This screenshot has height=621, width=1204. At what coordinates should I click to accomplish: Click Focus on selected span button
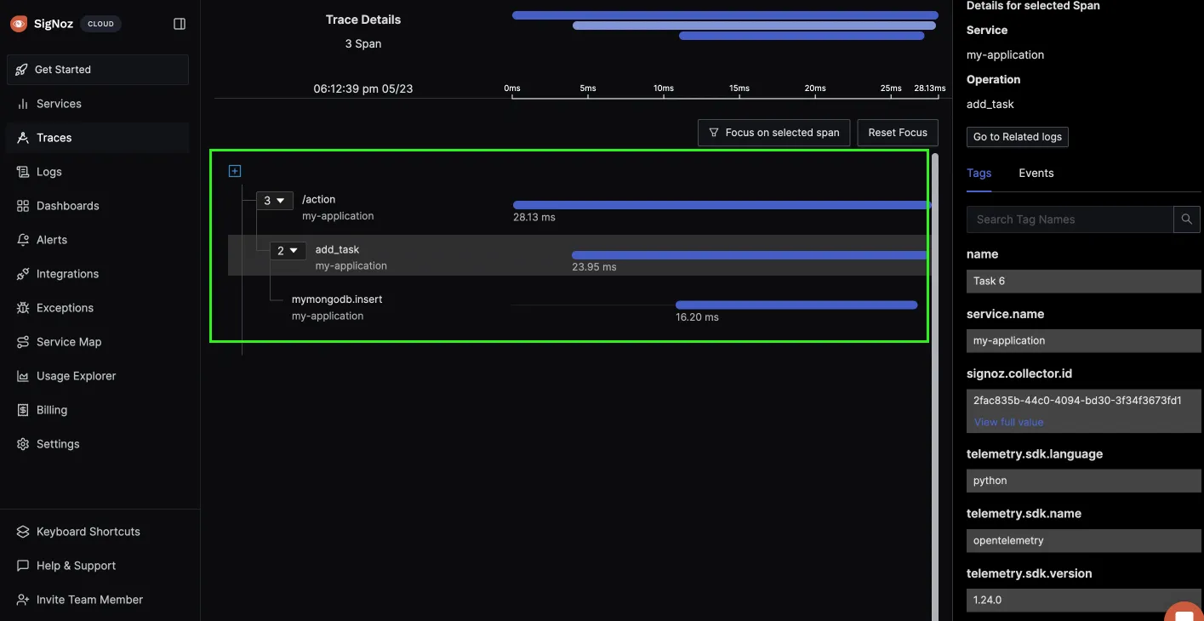coord(773,133)
